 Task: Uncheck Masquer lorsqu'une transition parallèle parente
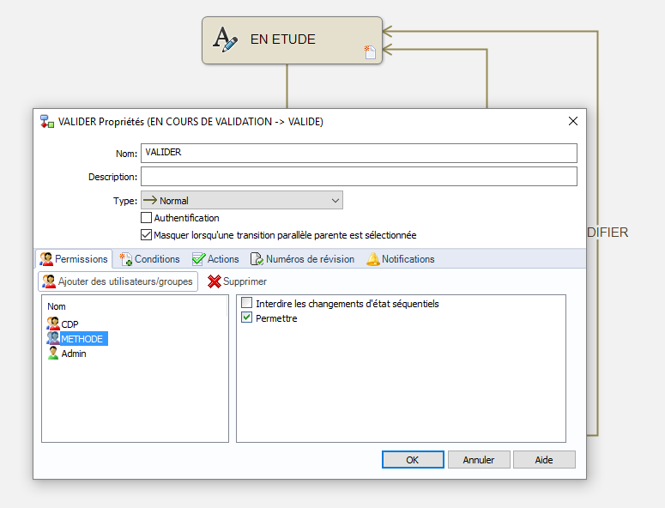click(146, 234)
